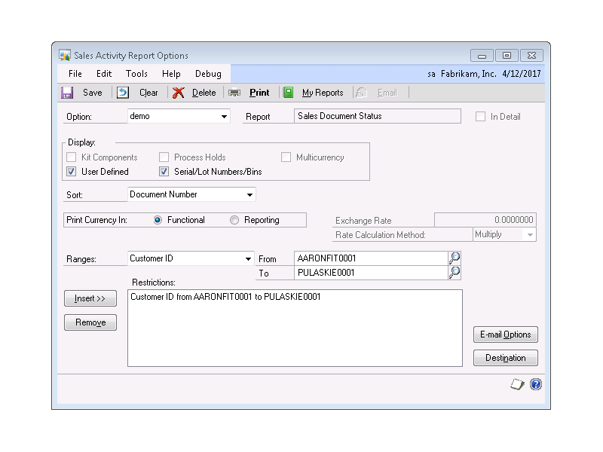Expand the Option dropdown showing demo
Viewport: 603px width, 452px height.
225,117
